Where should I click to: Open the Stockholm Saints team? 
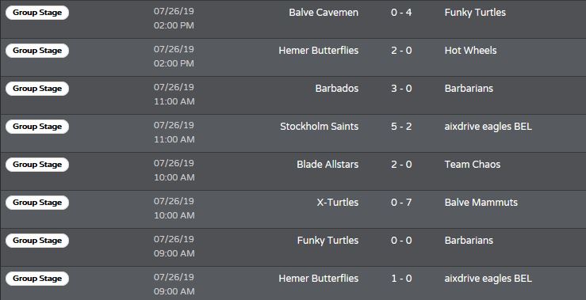(319, 127)
